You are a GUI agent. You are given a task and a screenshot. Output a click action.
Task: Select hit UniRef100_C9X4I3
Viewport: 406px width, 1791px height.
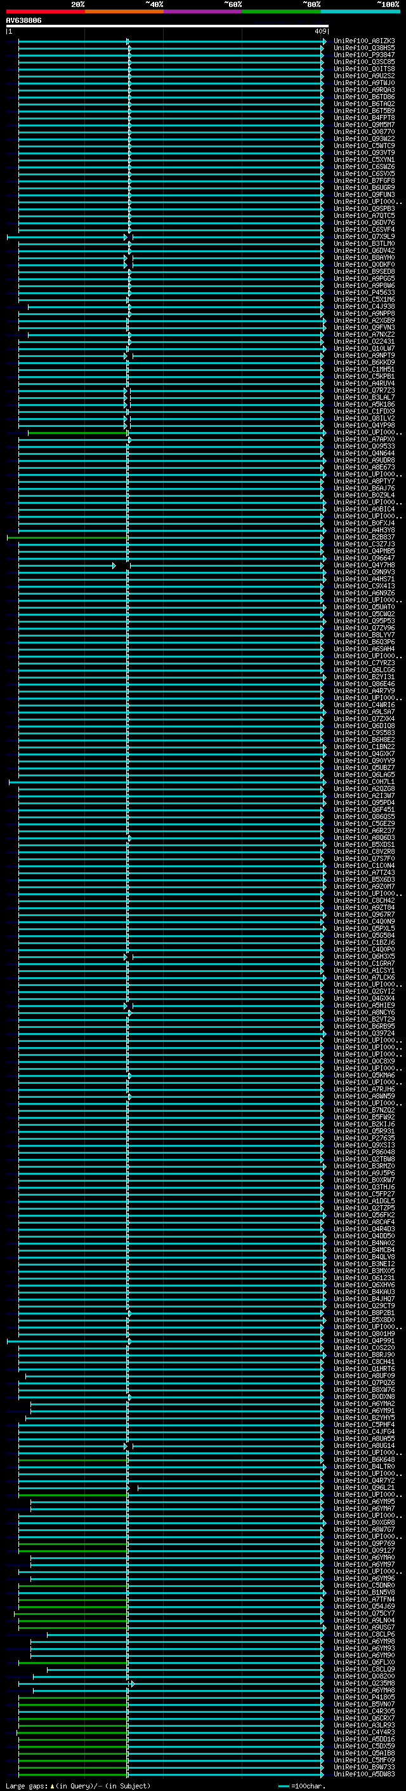[364, 587]
